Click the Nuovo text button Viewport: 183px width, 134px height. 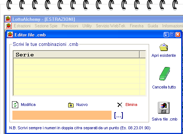[82, 105]
